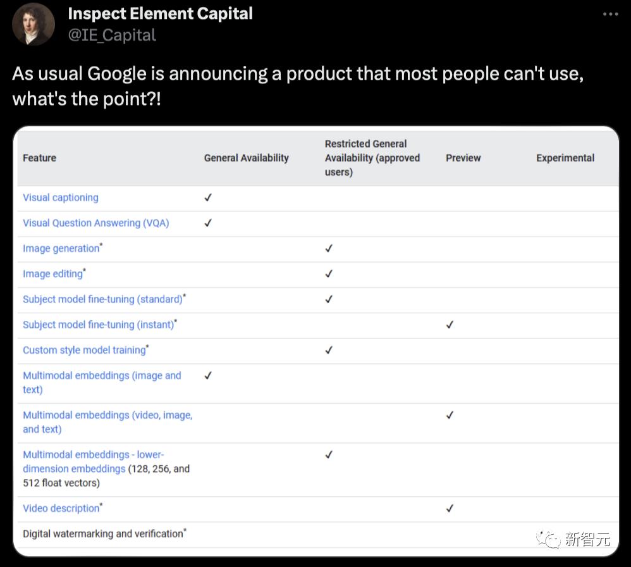Image resolution: width=631 pixels, height=567 pixels.
Task: Click the Video description Preview checkmark
Action: click(x=450, y=508)
